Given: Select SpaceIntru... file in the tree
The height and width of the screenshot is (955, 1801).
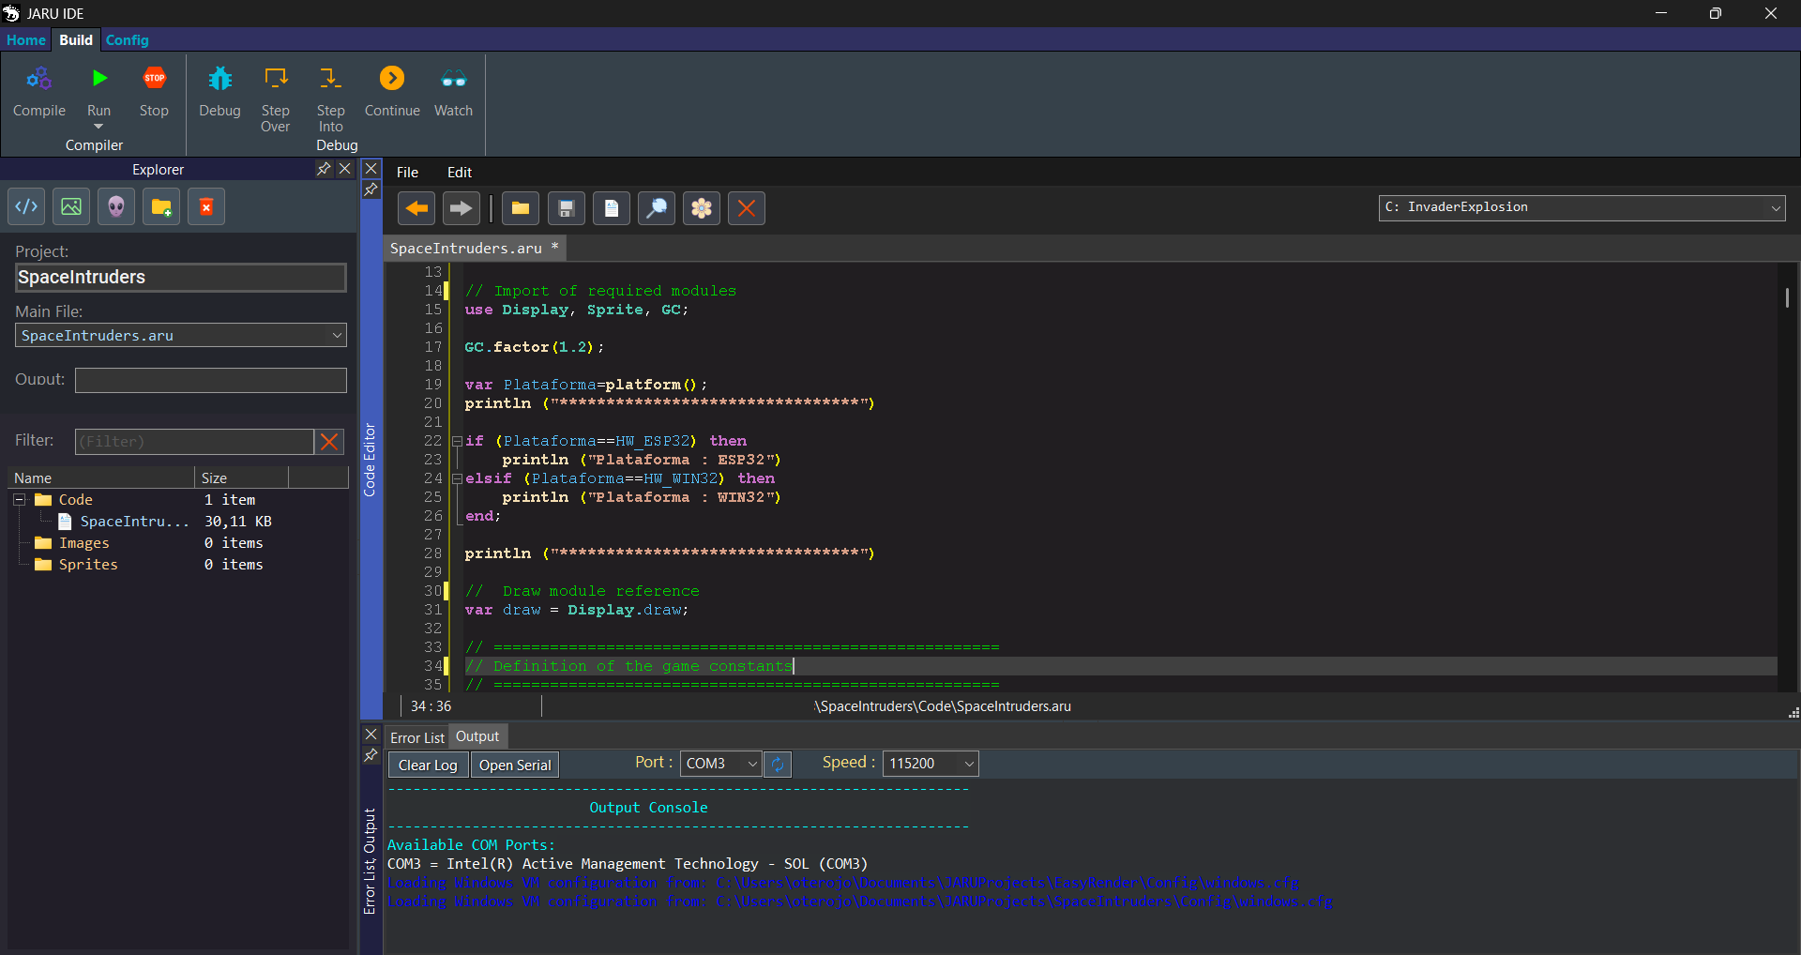Looking at the screenshot, I should pos(134,522).
